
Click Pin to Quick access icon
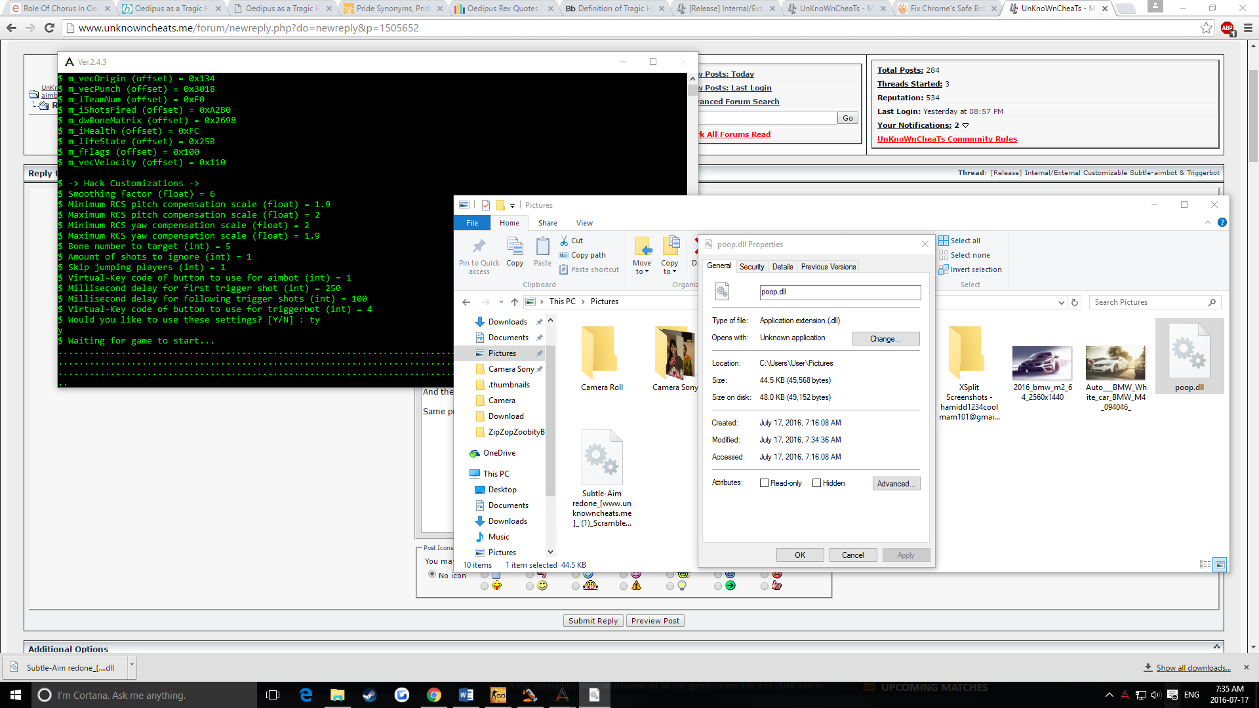coord(479,246)
